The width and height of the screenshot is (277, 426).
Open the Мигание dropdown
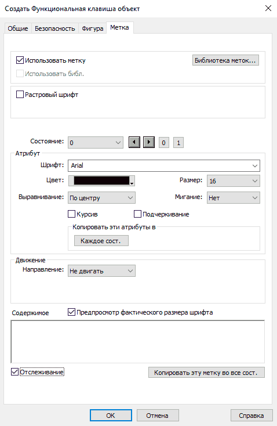tap(234, 198)
